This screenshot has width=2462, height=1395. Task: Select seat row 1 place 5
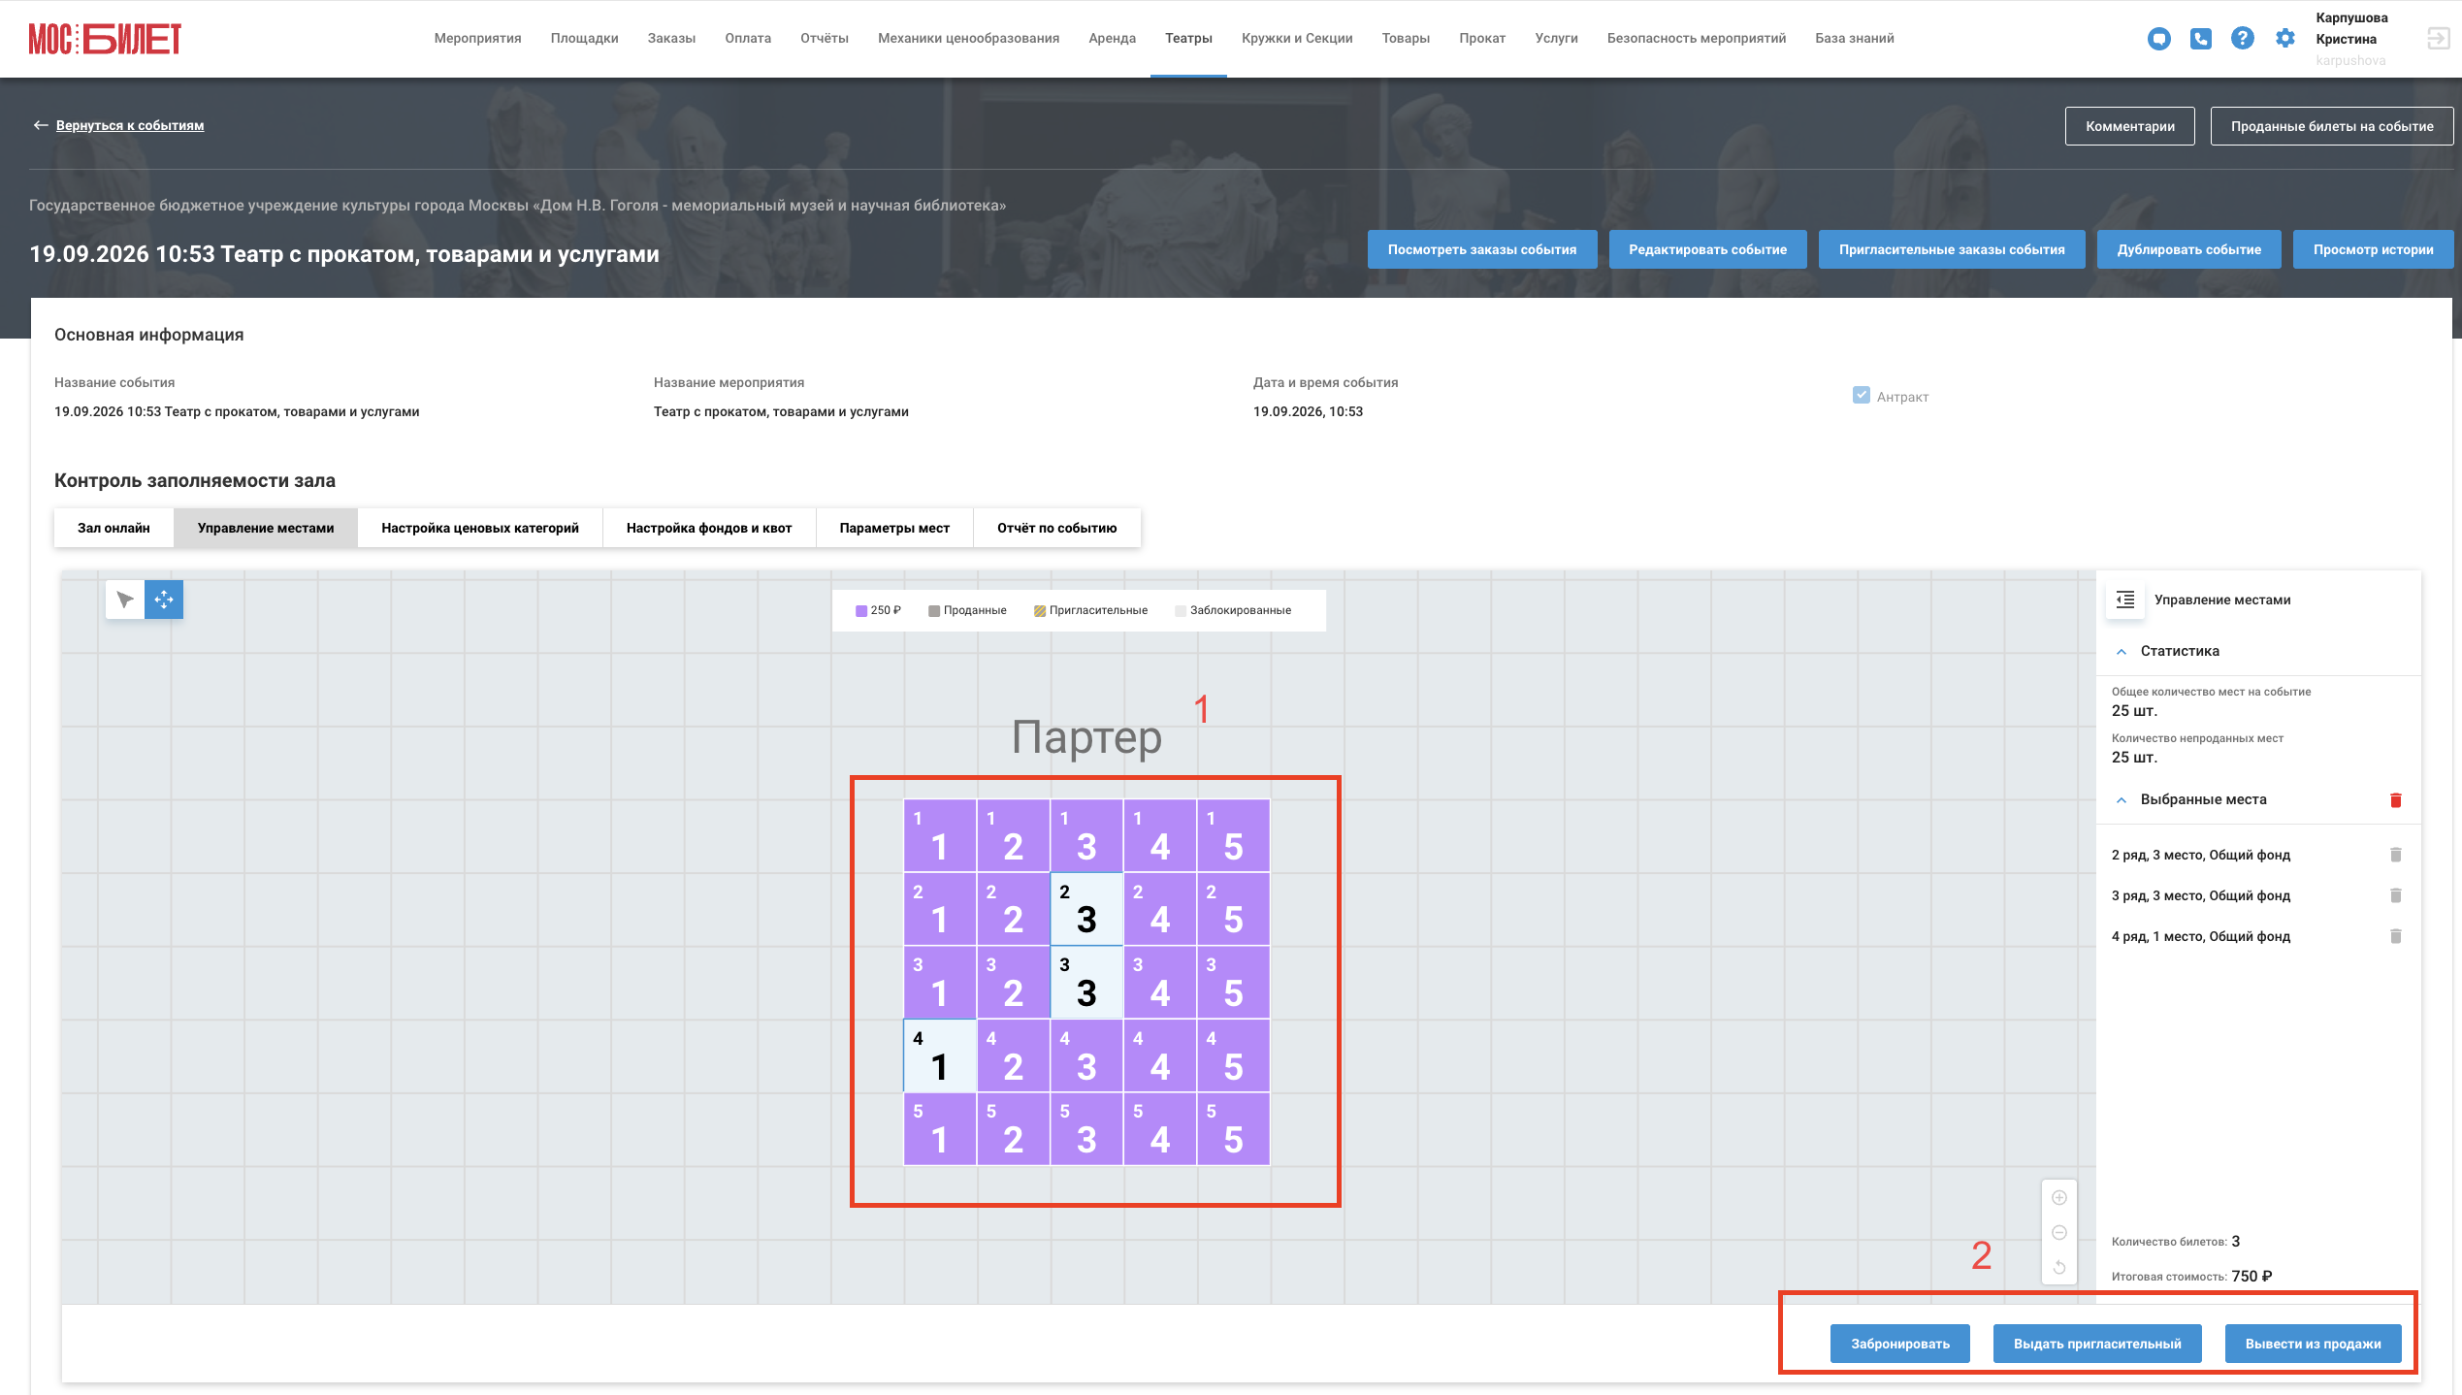[1233, 836]
